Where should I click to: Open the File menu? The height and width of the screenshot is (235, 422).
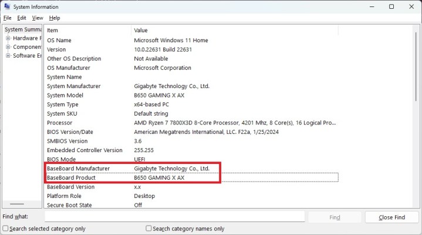(x=8, y=18)
